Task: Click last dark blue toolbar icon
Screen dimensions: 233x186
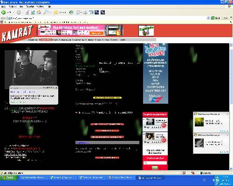Action: coord(103,13)
